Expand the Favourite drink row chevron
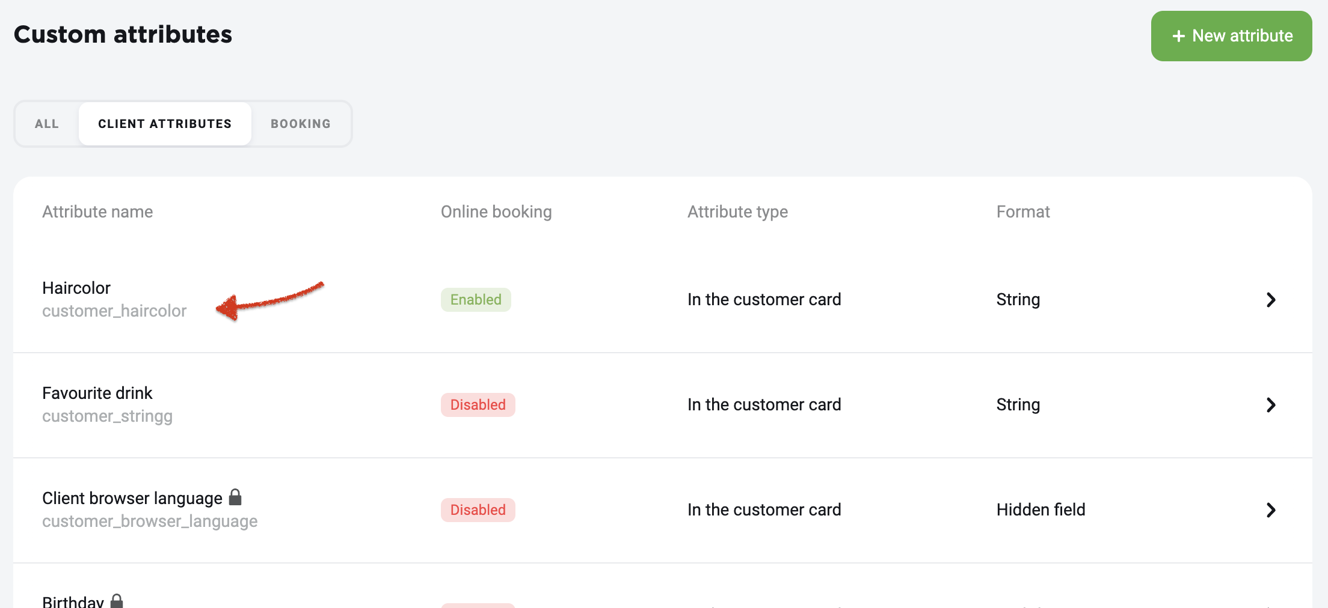Image resolution: width=1328 pixels, height=608 pixels. click(1270, 405)
